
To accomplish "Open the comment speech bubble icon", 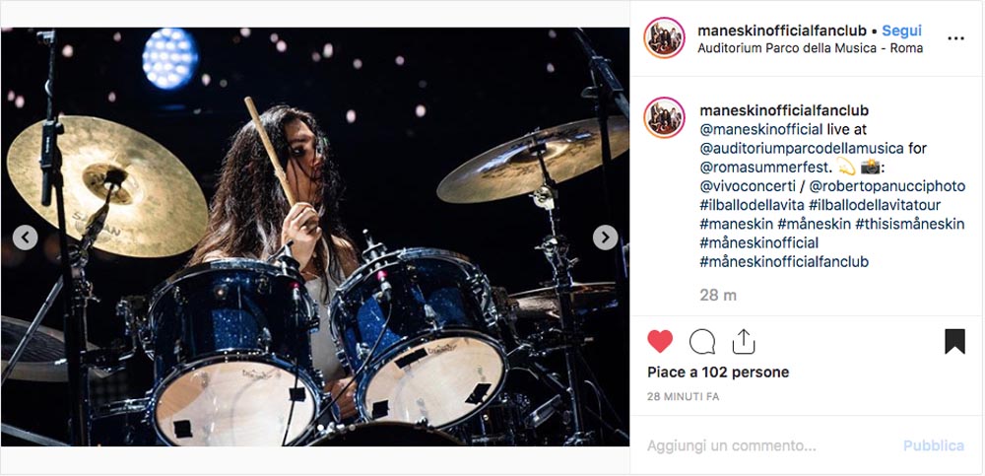I will click(x=701, y=341).
